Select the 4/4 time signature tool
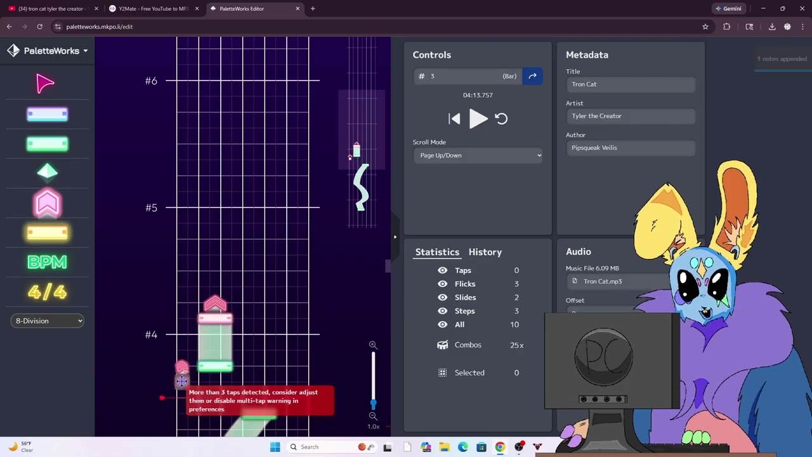The width and height of the screenshot is (812, 457). coord(47,292)
